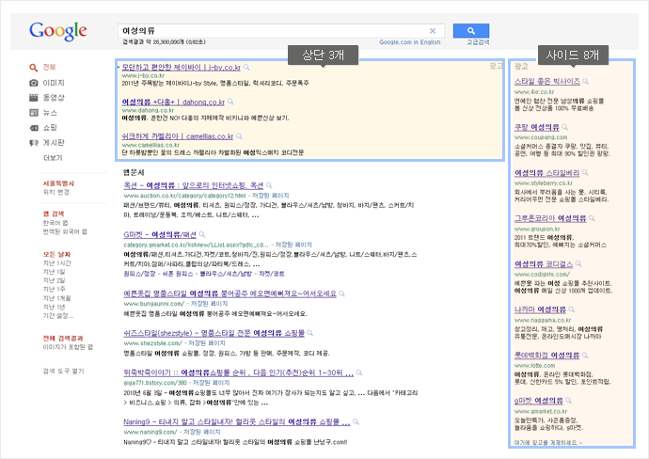Click the 쇼핑 shopping tag icon
This screenshot has height=459, width=649.
pos(35,127)
